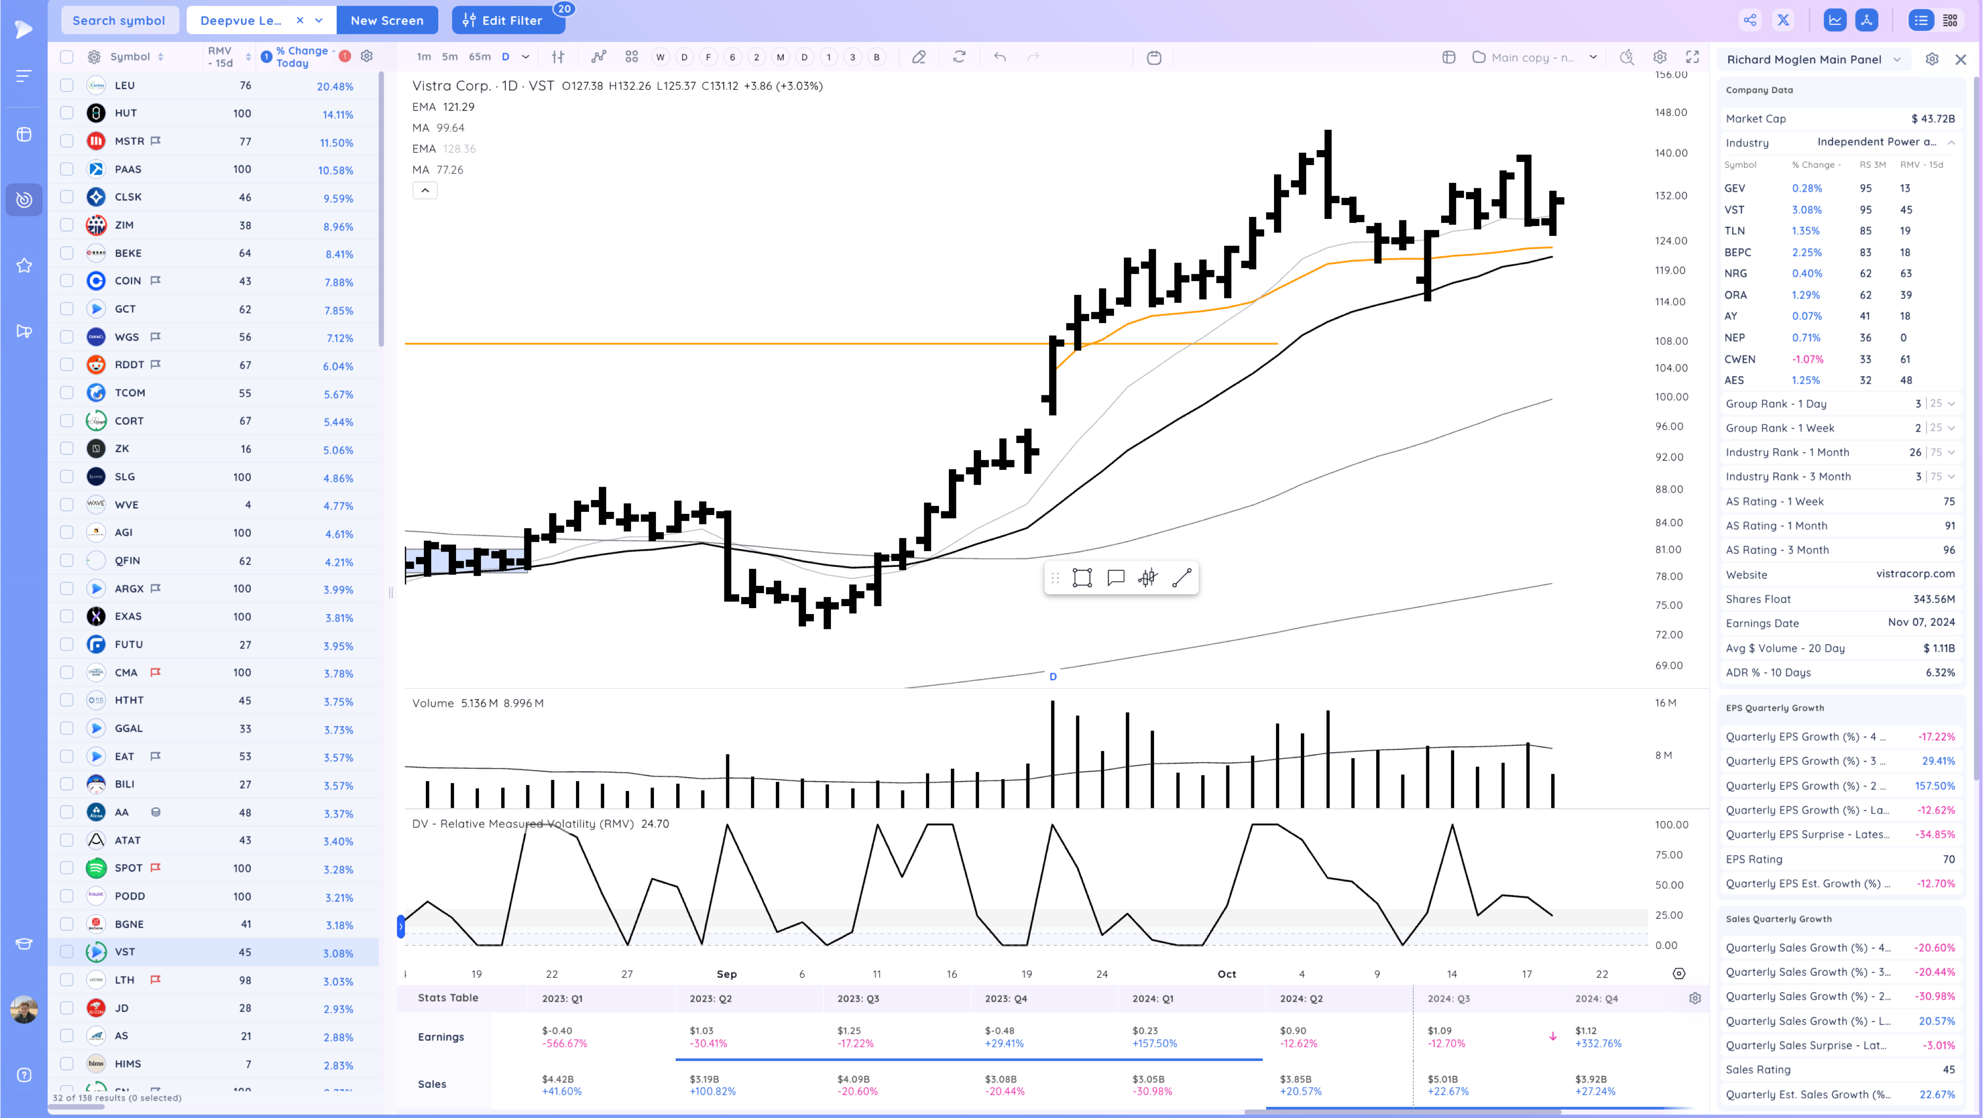Collapse the indicator legend chevron
Image resolution: width=1983 pixels, height=1118 pixels.
point(425,190)
